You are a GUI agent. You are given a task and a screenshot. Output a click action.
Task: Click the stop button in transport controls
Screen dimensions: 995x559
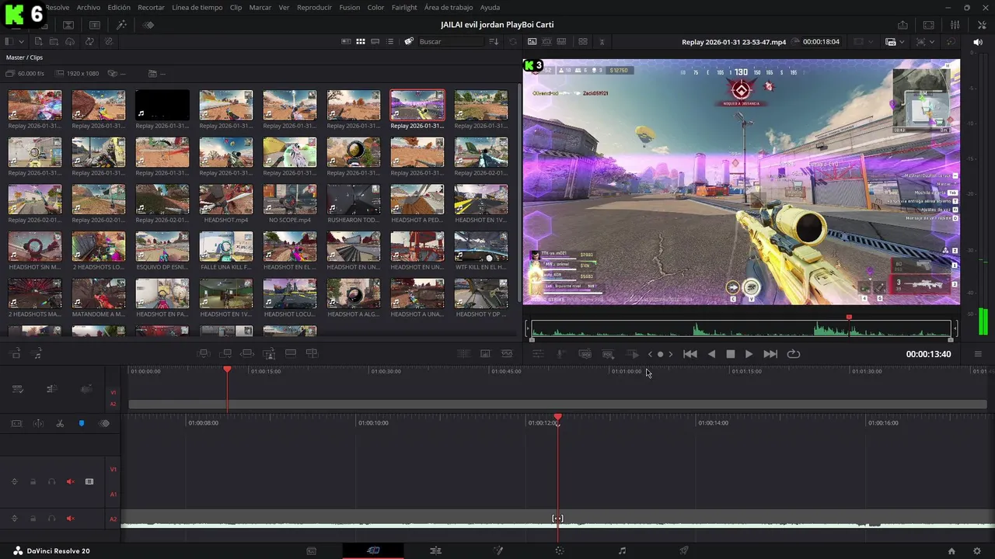pos(731,354)
